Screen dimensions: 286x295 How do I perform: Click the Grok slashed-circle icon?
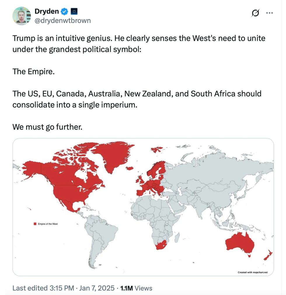(x=255, y=13)
